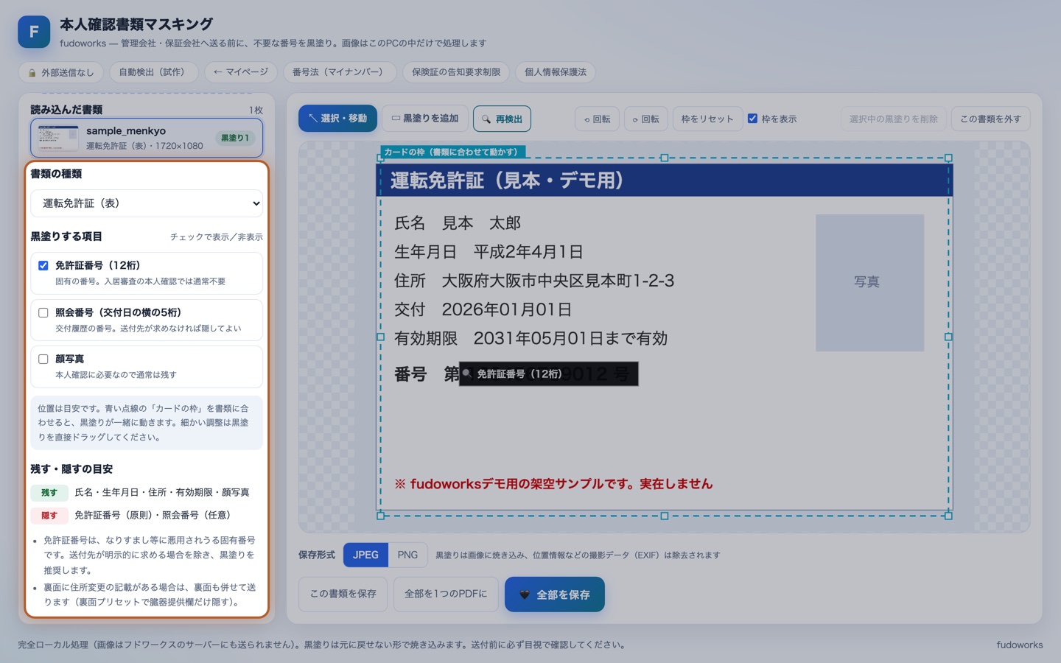This screenshot has height=663, width=1061.
Task: Click the magnifier icon in 再検出 button
Action: point(486,119)
